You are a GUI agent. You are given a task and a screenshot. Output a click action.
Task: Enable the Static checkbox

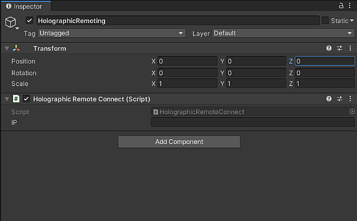[x=325, y=21]
